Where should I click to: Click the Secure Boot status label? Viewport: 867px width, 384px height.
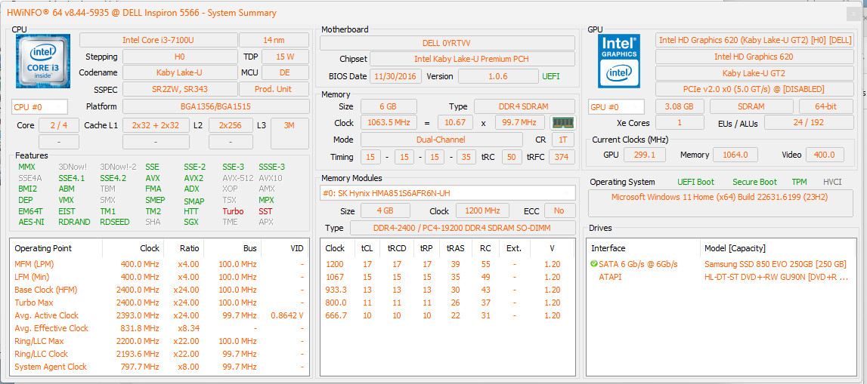tap(755, 182)
